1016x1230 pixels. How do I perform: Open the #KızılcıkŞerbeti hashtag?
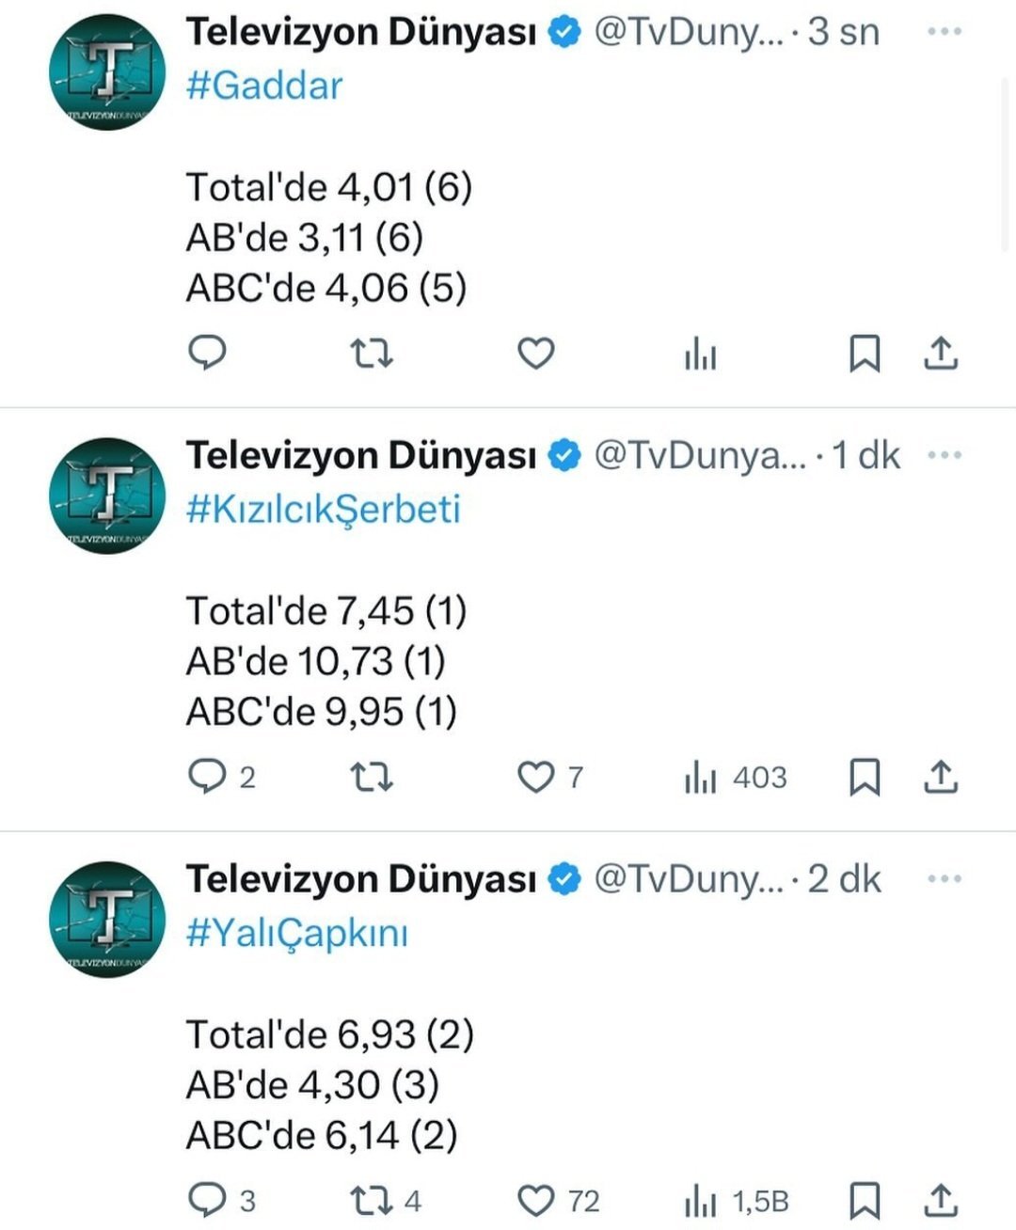tap(324, 510)
